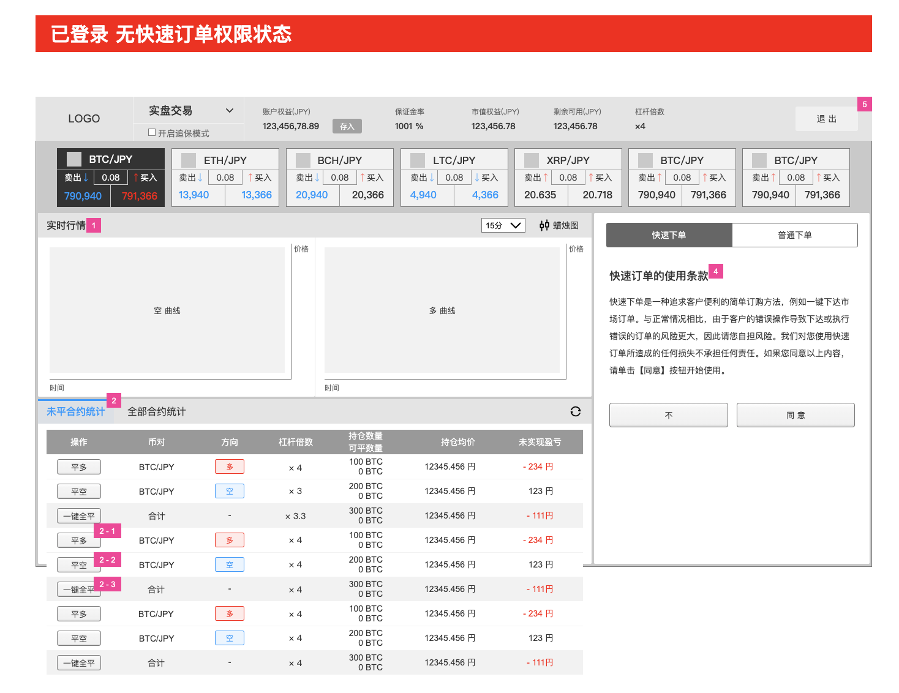The image size is (899, 693).
Task: Open the 15分 time interval dropdown
Action: (x=503, y=225)
